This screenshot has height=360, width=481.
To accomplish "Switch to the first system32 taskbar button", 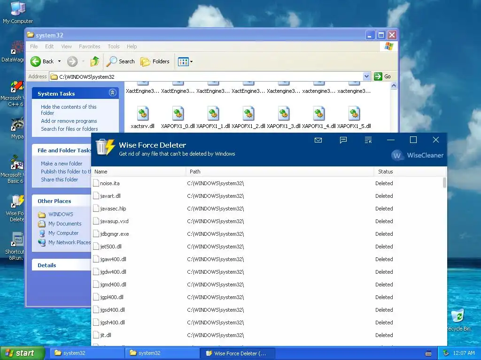I will pos(86,353).
